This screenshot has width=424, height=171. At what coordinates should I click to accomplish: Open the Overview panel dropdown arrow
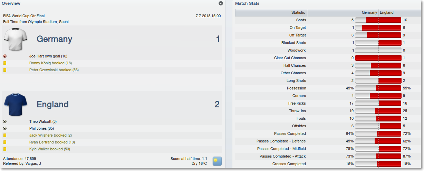(x=221, y=3)
